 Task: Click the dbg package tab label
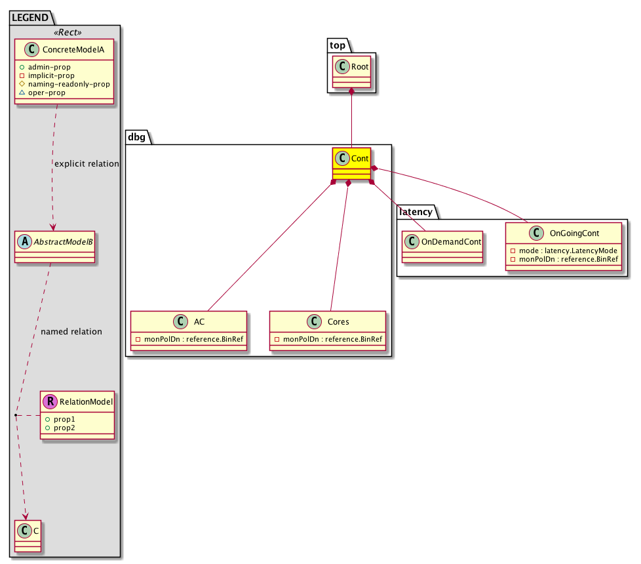pos(138,138)
